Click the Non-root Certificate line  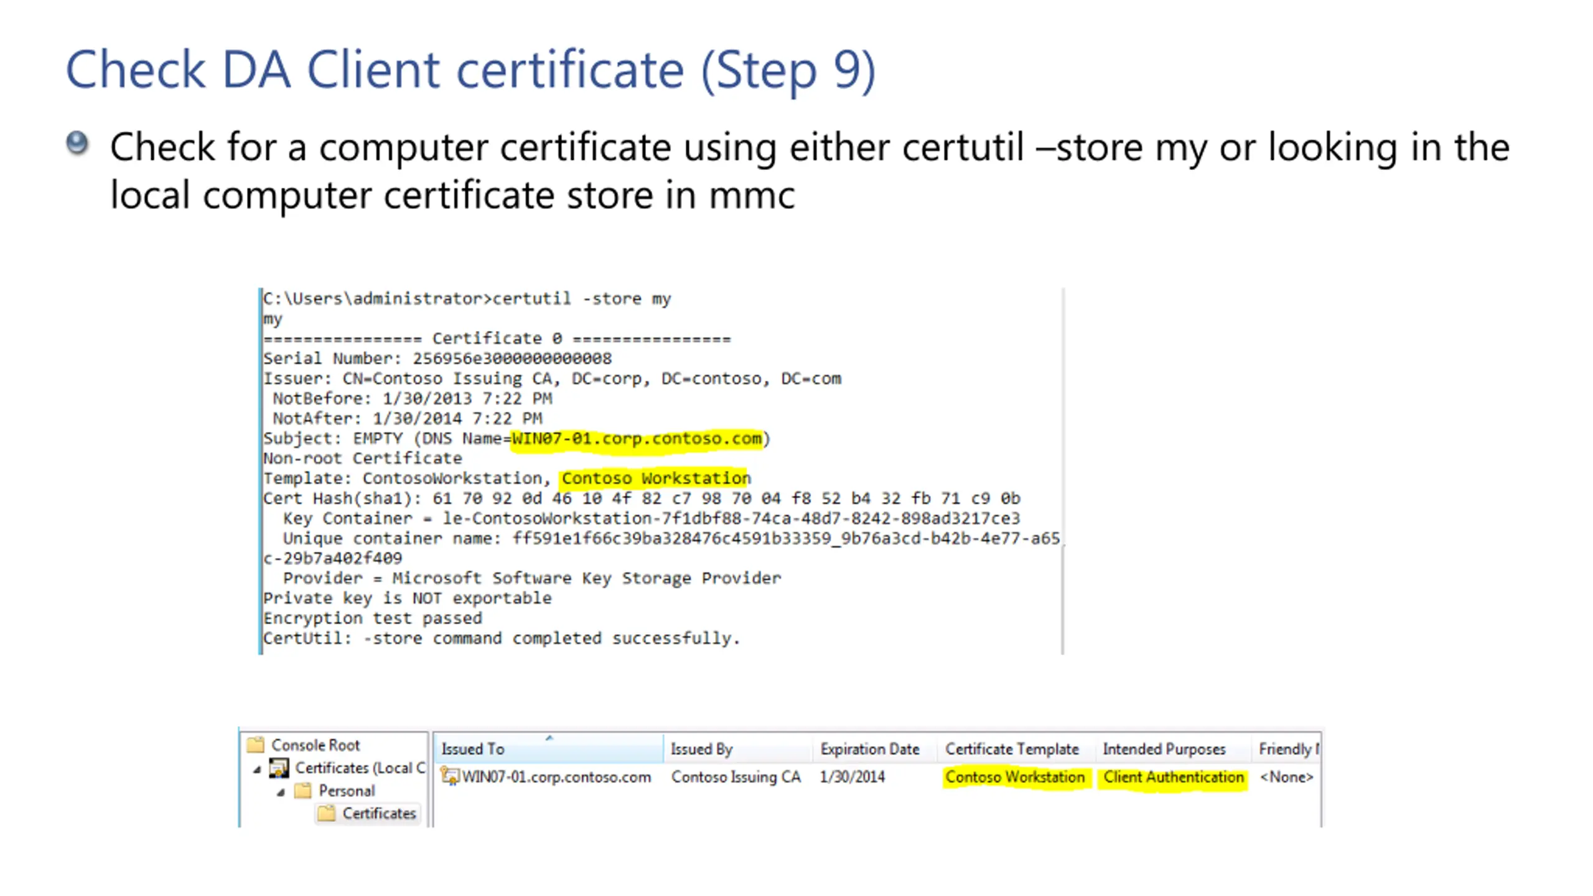363,459
